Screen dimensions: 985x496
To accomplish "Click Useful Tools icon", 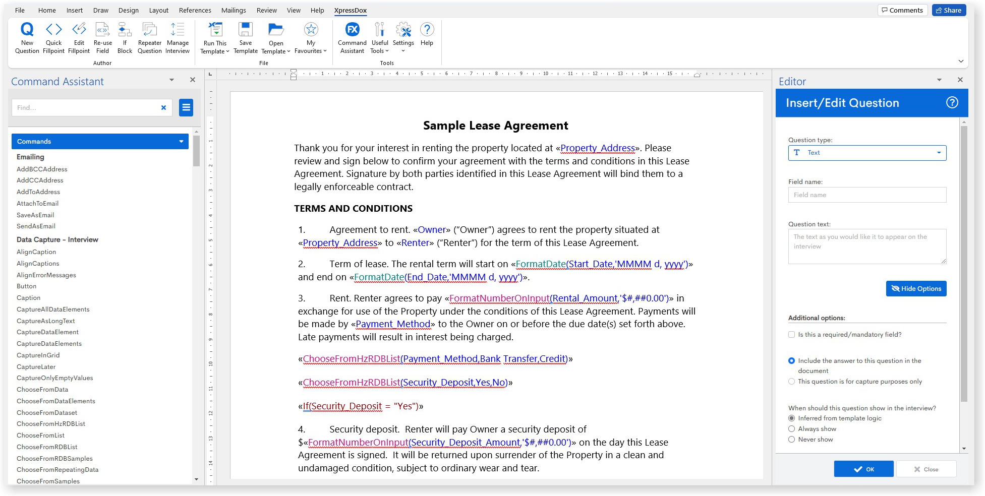I will pyautogui.click(x=380, y=29).
